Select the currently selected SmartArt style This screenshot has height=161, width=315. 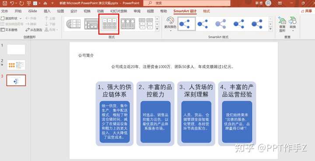point(187,24)
